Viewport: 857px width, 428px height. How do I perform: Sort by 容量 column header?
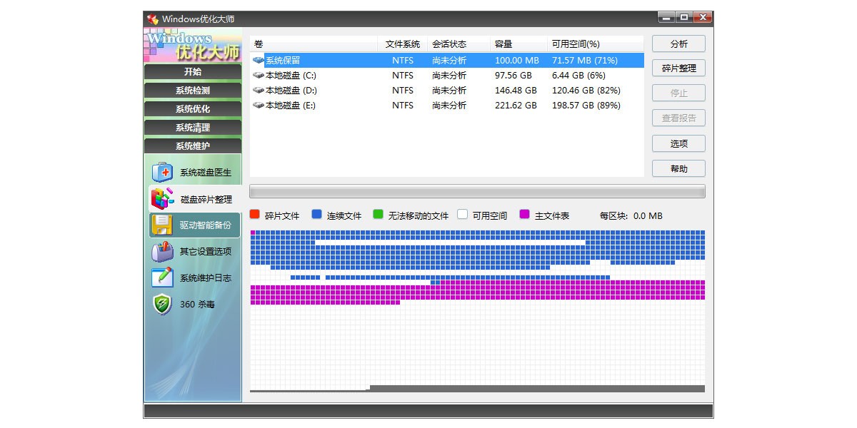point(518,44)
